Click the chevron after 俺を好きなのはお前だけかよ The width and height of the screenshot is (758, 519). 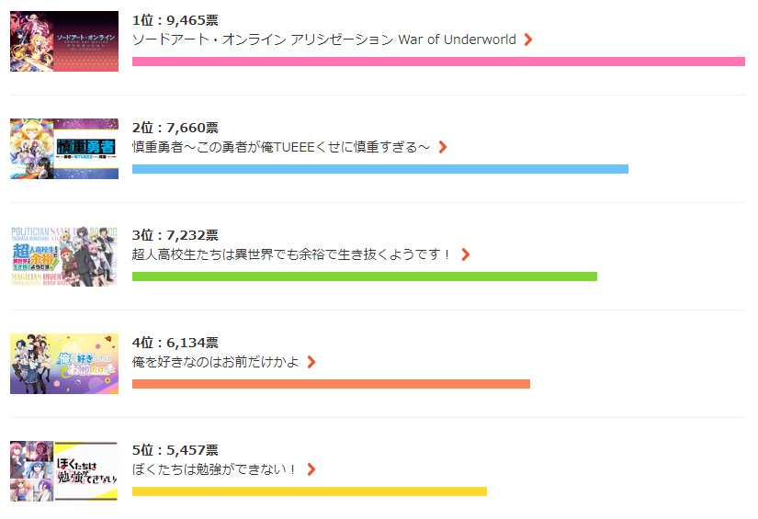311,362
